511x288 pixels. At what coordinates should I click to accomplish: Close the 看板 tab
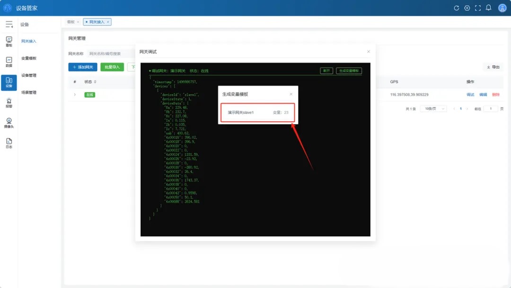click(x=78, y=22)
